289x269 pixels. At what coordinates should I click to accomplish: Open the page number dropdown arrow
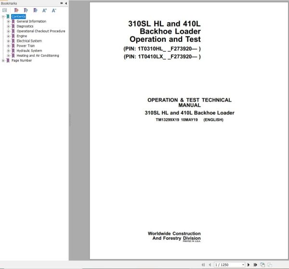[x=243, y=265]
